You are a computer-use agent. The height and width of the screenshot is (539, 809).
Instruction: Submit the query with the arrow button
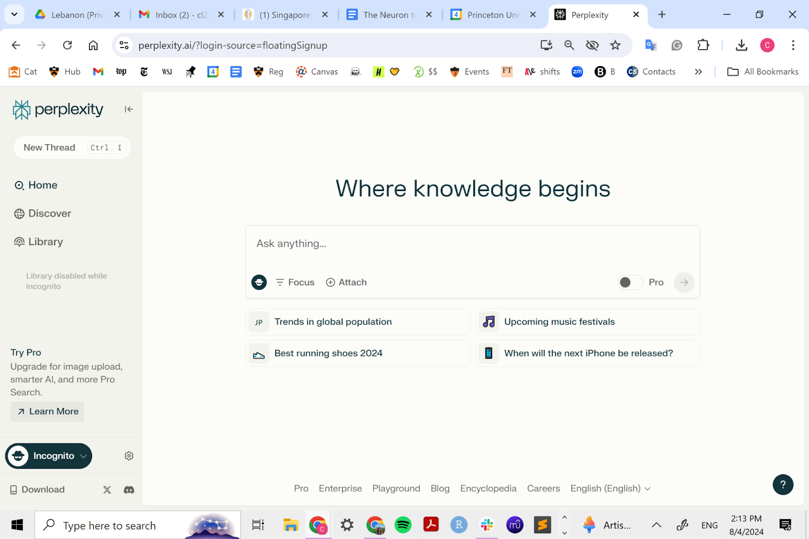684,282
